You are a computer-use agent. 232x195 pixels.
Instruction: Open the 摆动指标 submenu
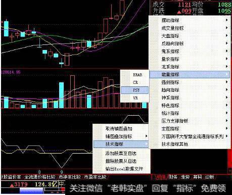pyautogui.click(x=190, y=20)
